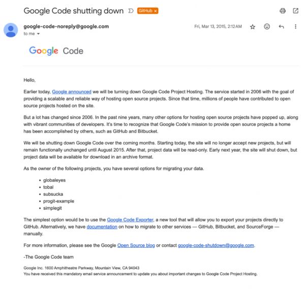Toggle the importance marker beside the subject
Screen dimensions: 305x292
point(131,11)
